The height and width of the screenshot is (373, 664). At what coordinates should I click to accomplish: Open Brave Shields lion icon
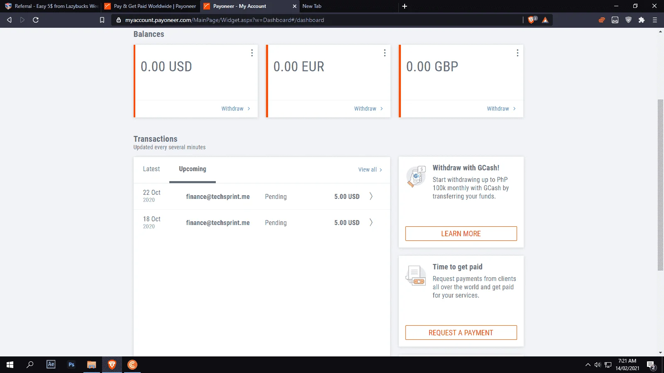(x=532, y=20)
